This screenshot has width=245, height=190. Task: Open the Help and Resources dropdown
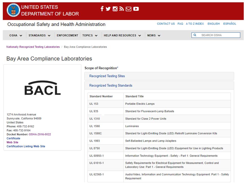122,35
